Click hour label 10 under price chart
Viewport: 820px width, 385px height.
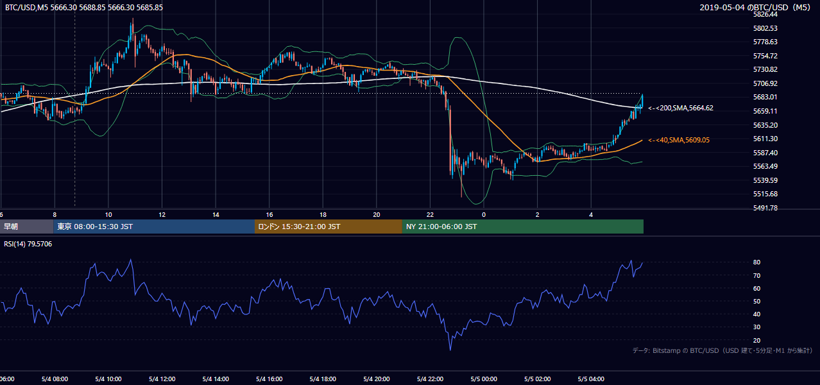(108, 214)
